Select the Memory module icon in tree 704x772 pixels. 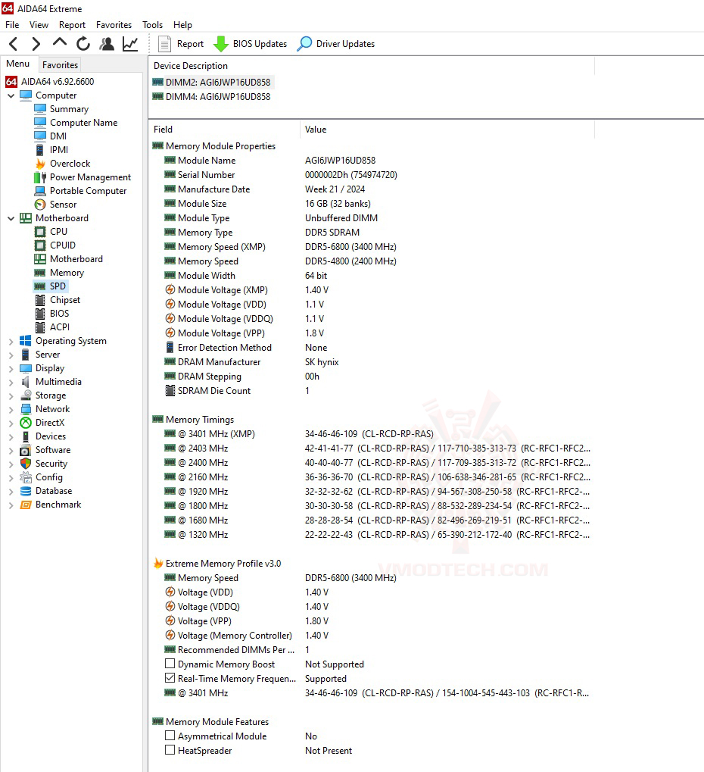pos(40,273)
